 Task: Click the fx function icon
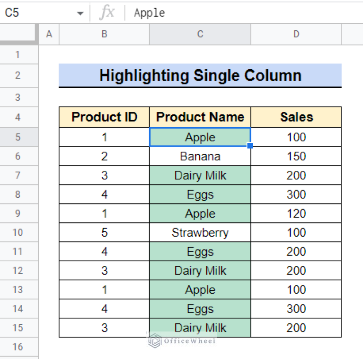(107, 13)
